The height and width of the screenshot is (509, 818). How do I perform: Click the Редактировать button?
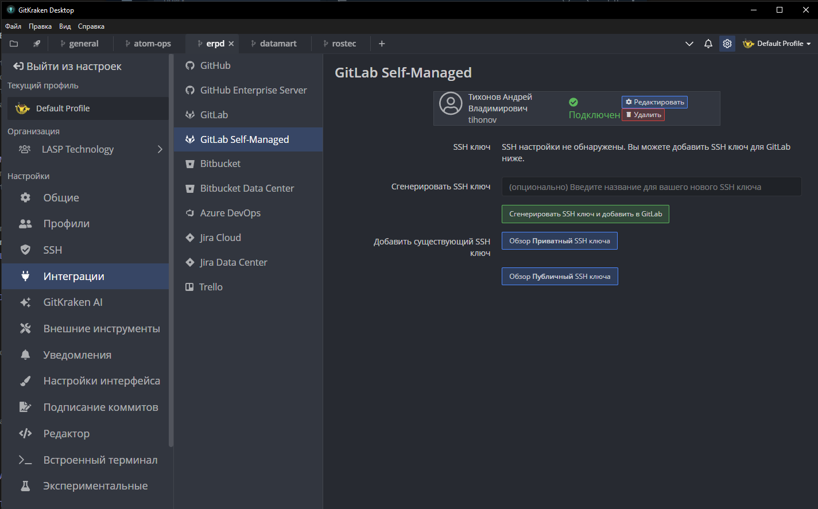click(654, 102)
